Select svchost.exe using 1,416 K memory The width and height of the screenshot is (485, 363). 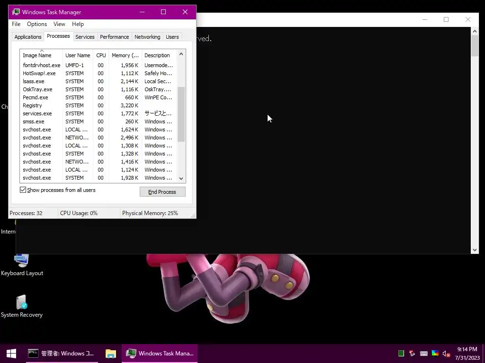click(99, 162)
